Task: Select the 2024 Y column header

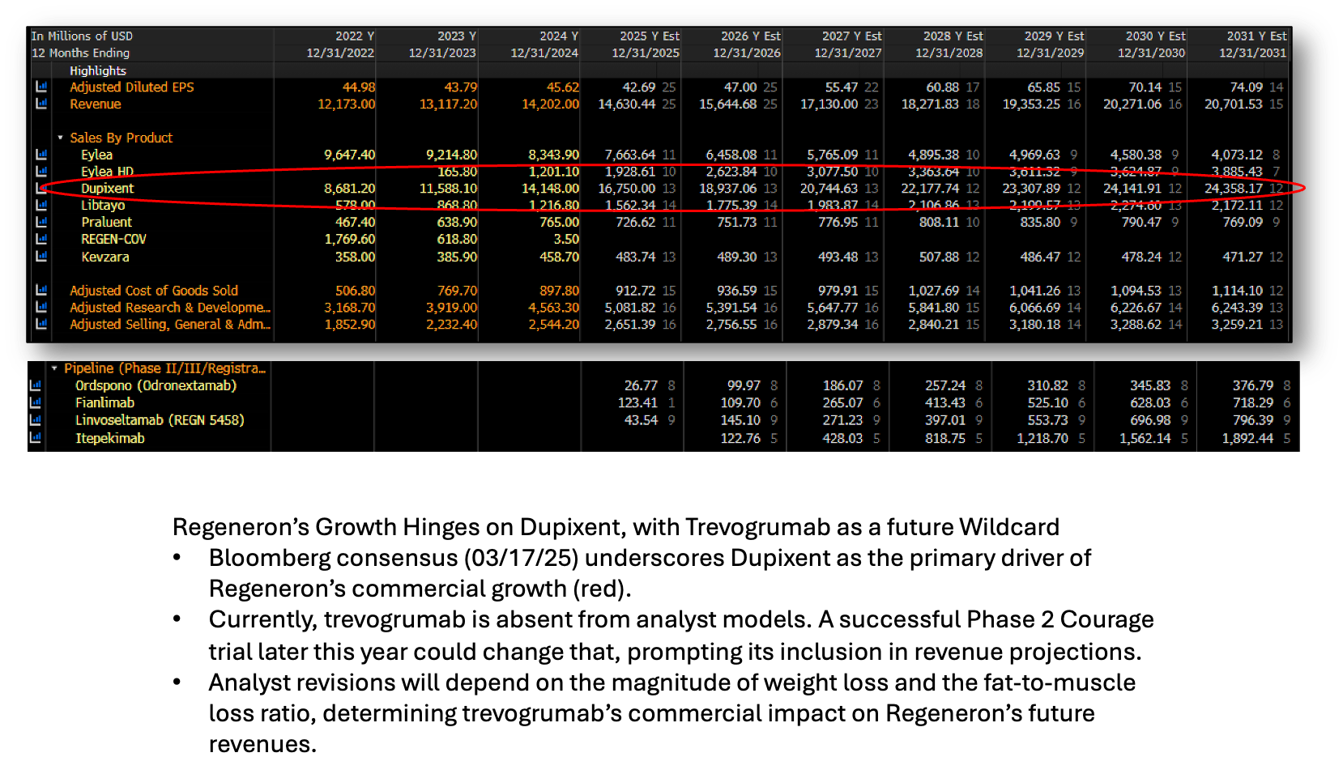Action: [x=559, y=36]
